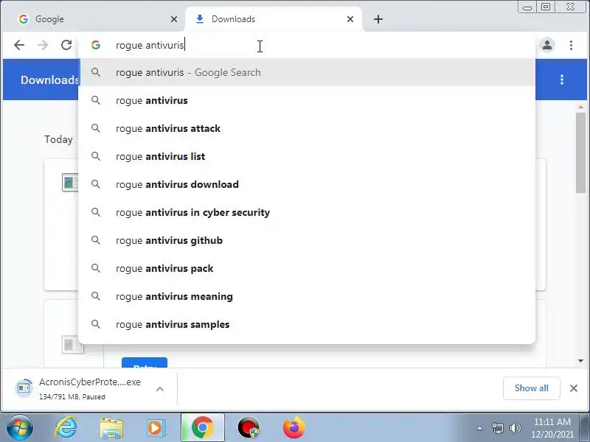Screen dimensions: 590x442
Task: Click the Google logo icon in the omnibox
Action: 96,45
